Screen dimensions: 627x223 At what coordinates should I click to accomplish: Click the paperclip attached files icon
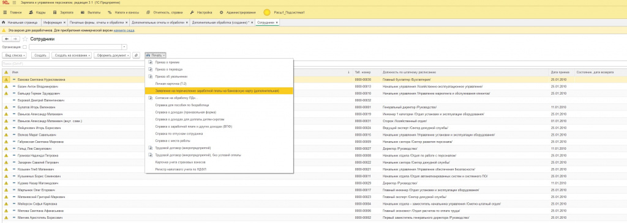[137, 55]
